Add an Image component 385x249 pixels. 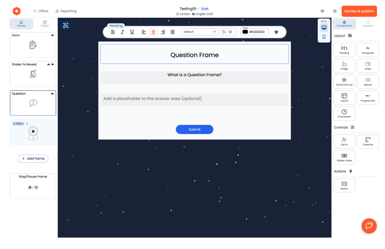[x=345, y=65]
